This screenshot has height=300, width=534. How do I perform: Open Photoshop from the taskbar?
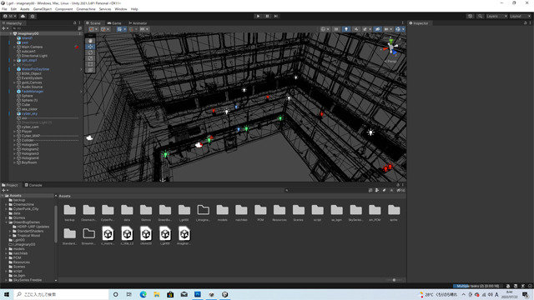click(x=198, y=294)
